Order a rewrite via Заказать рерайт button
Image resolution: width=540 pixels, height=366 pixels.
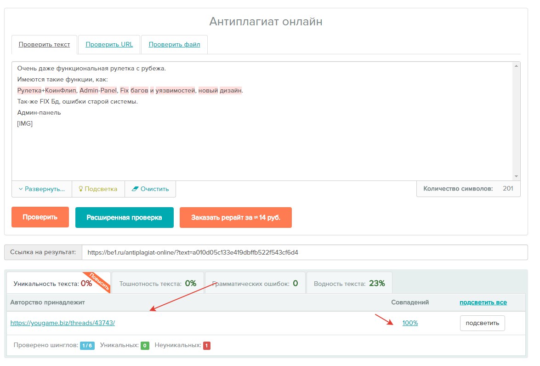click(x=236, y=218)
